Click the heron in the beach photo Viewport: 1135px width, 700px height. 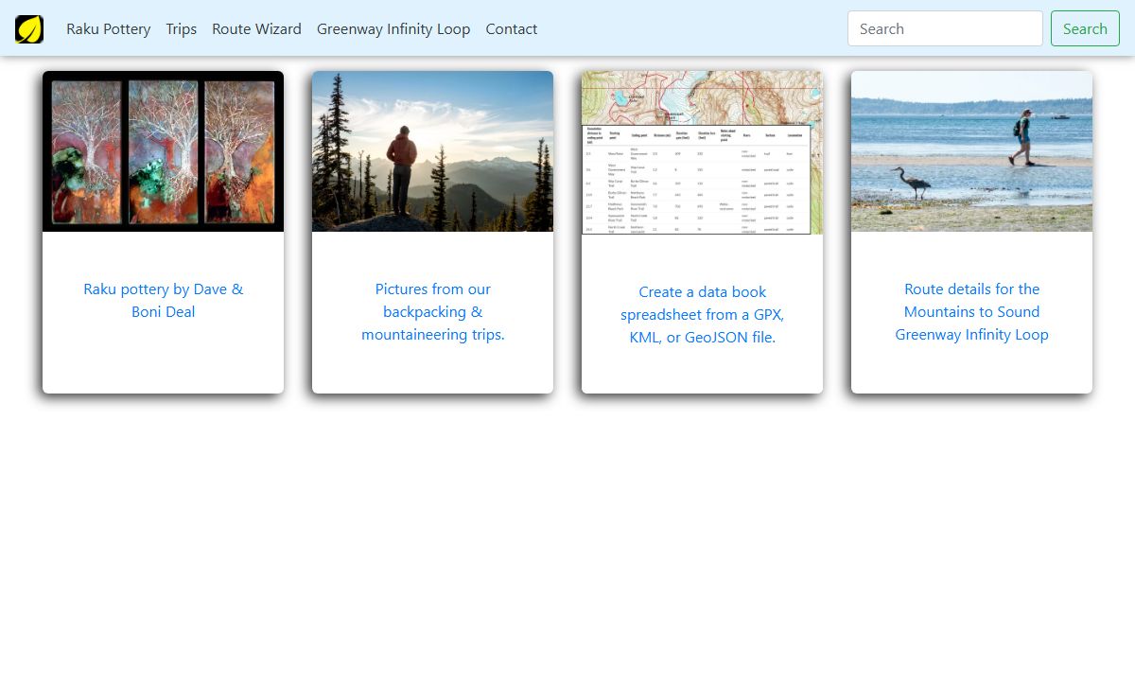point(913,182)
